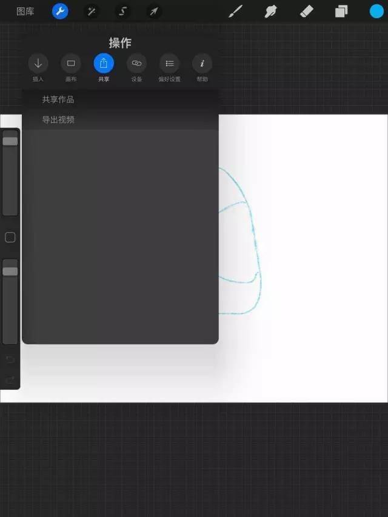388x517 pixels.
Task: Select the 共享 share tab
Action: click(104, 68)
